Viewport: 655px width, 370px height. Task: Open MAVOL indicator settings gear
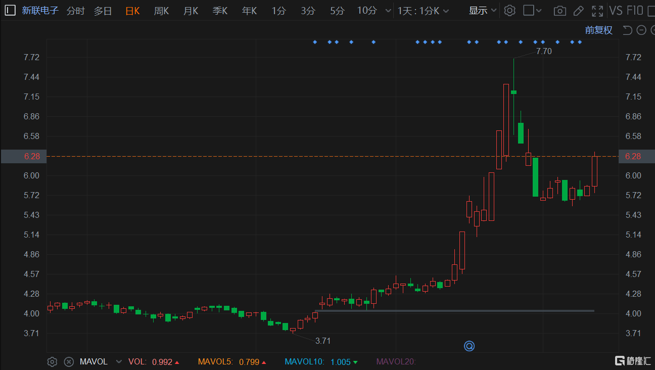(x=52, y=362)
